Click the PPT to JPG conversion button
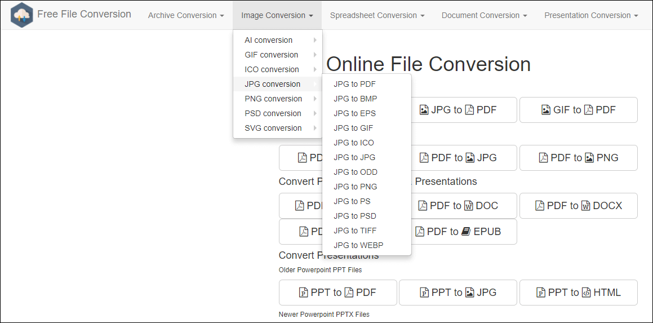This screenshot has height=323, width=653. pos(458,293)
